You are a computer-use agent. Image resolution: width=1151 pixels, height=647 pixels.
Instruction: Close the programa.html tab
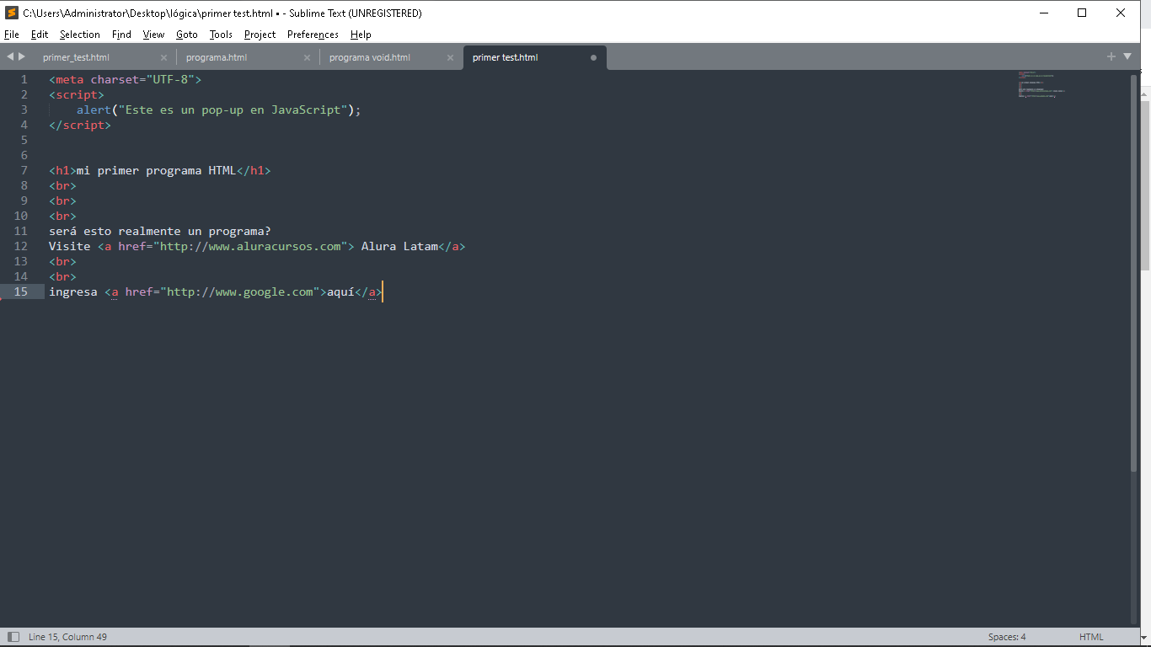(307, 58)
